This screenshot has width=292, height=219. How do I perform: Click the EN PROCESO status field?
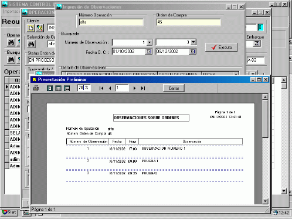click(x=41, y=60)
